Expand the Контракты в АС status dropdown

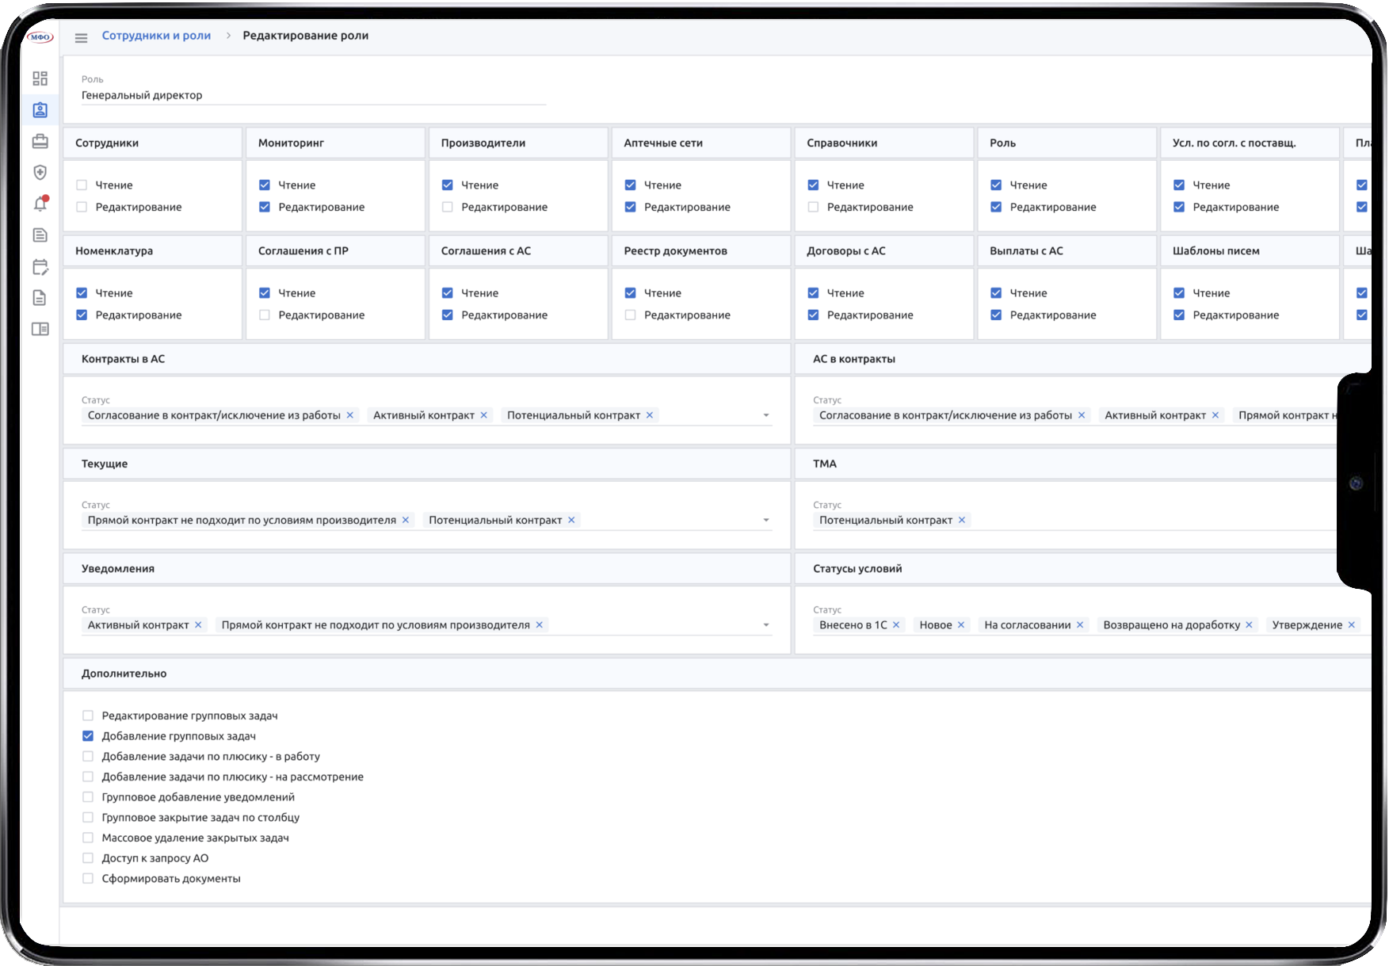click(x=765, y=415)
